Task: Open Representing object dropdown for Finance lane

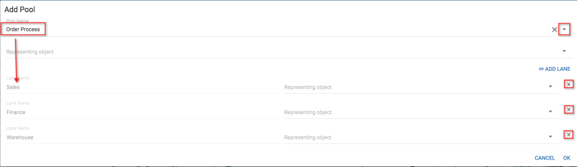Action: coord(421,112)
